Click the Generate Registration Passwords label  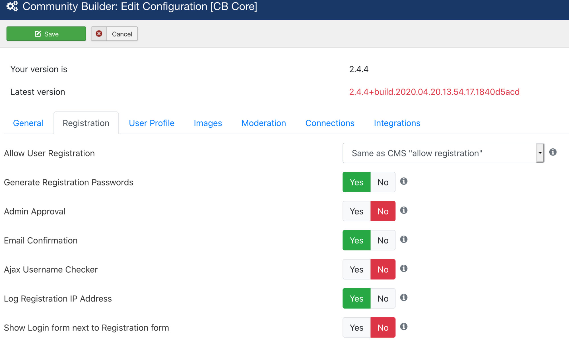69,182
